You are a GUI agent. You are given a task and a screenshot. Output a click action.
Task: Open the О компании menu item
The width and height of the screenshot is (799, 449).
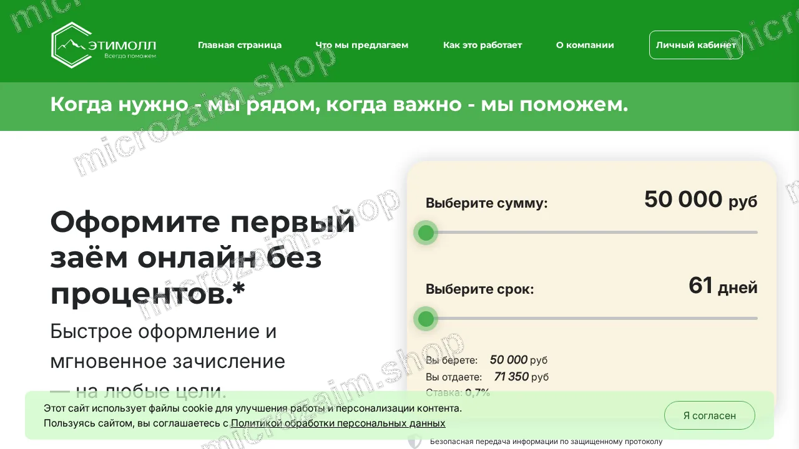(x=585, y=45)
